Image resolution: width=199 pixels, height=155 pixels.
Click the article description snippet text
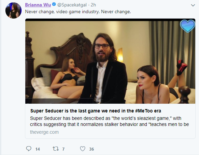(109, 121)
